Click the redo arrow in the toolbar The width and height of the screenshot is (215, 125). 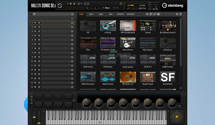pos(171,14)
